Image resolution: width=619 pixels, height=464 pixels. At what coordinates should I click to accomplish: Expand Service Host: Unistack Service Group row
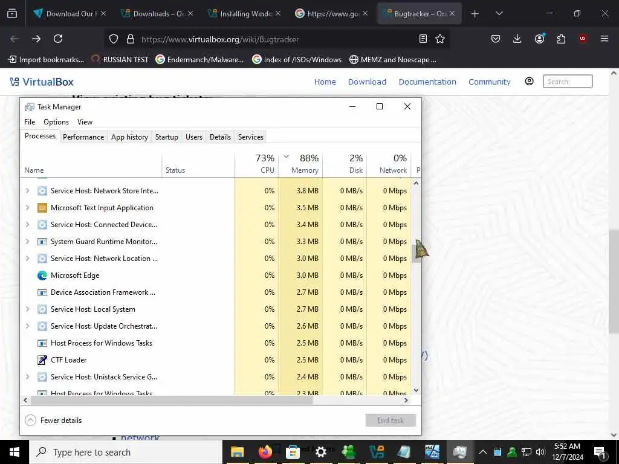click(27, 377)
